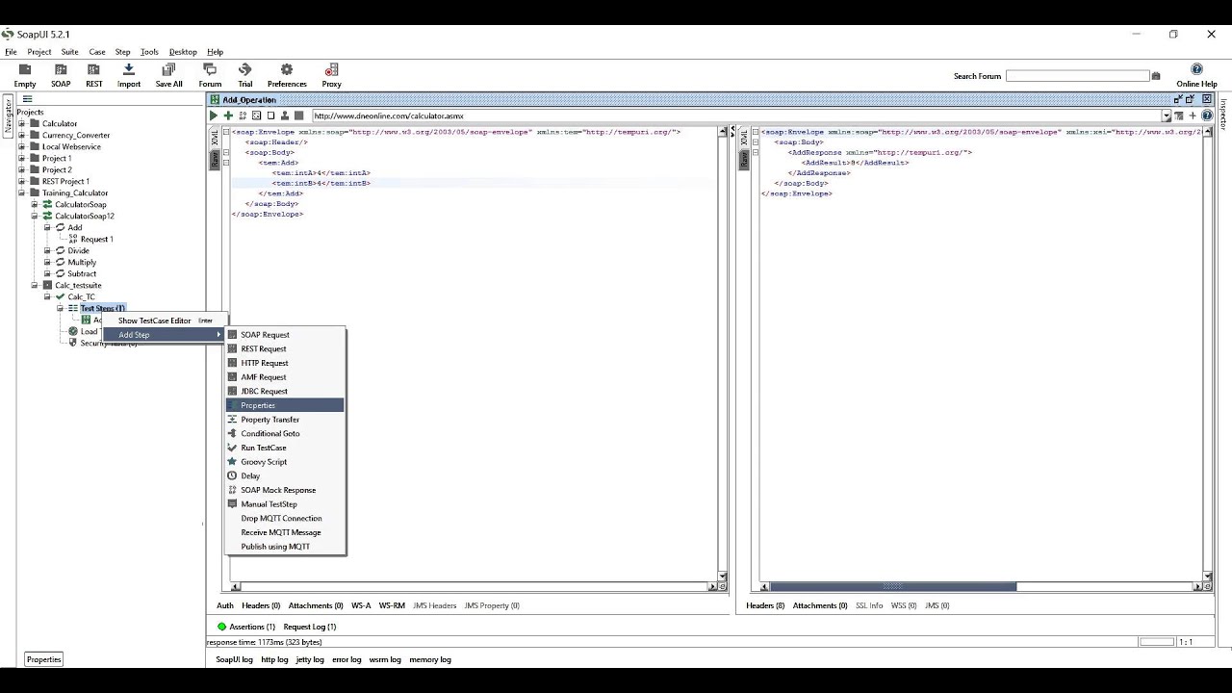Open request Headers (0) tab
This screenshot has height=693, width=1232.
tap(261, 605)
